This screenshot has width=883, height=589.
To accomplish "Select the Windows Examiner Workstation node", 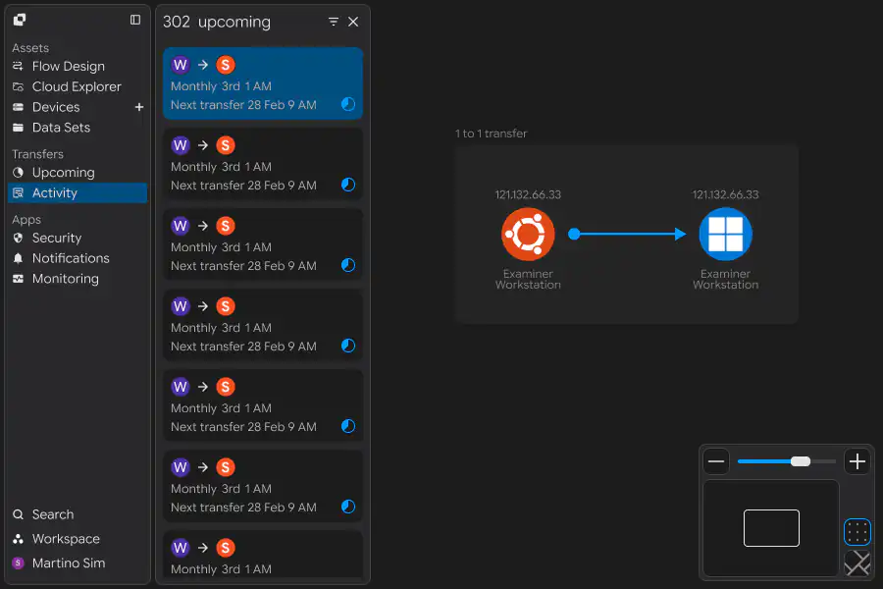I will tap(725, 235).
